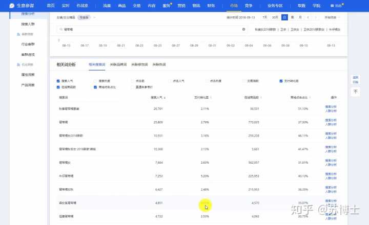Enable the 搜索热度 checkbox
The image size is (369, 225).
pyautogui.click(x=95, y=81)
